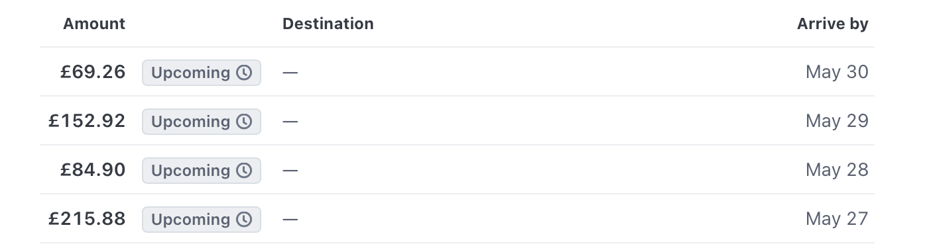Click the clock icon in the £69.26 row

244,73
